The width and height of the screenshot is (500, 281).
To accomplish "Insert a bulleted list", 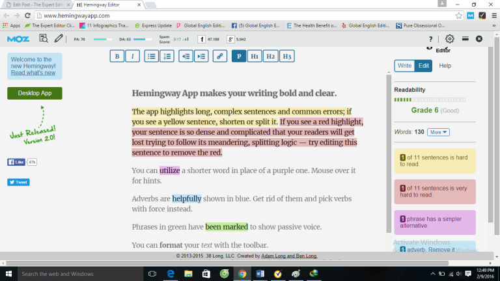I will click(151, 57).
